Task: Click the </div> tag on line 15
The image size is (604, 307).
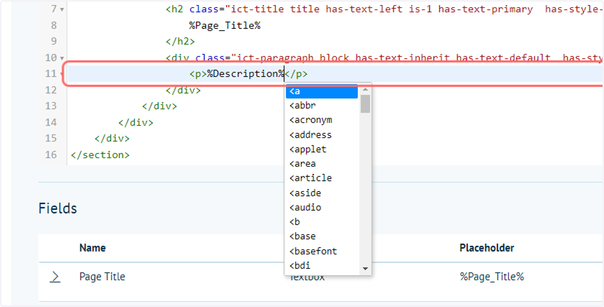Action: tap(112, 139)
